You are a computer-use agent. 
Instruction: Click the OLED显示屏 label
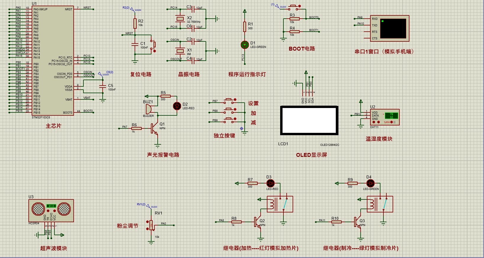click(x=312, y=155)
